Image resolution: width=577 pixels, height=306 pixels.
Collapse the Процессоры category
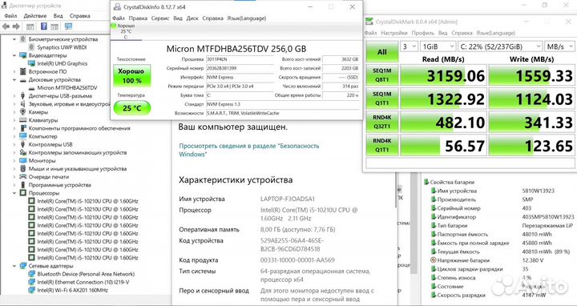point(14,193)
